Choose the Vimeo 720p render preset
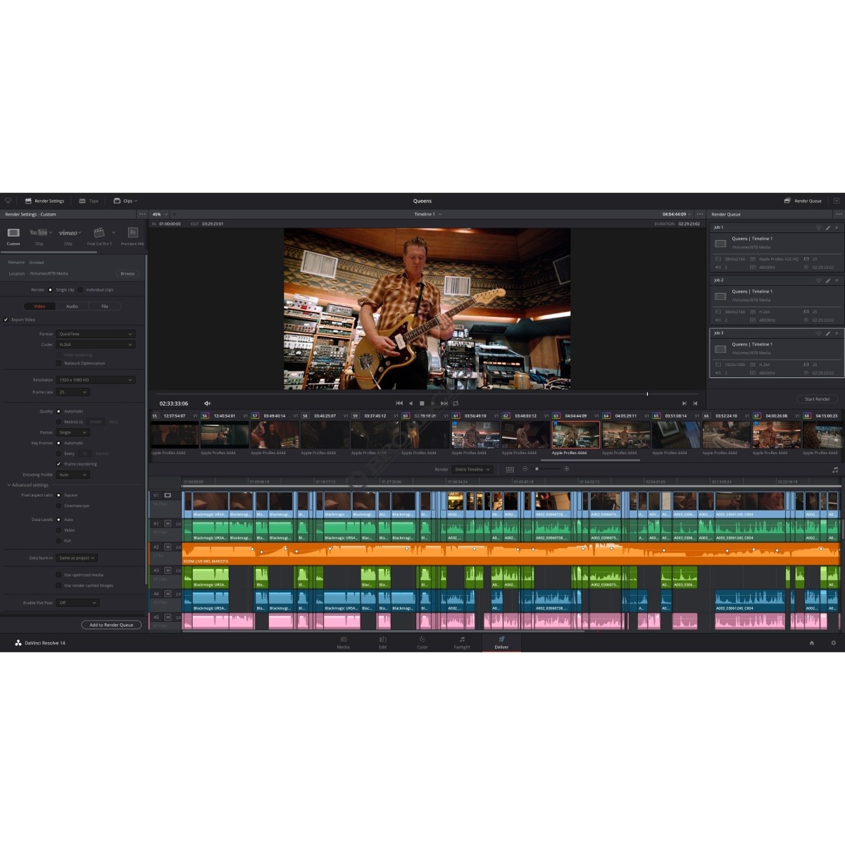The height and width of the screenshot is (845, 845). (x=68, y=234)
